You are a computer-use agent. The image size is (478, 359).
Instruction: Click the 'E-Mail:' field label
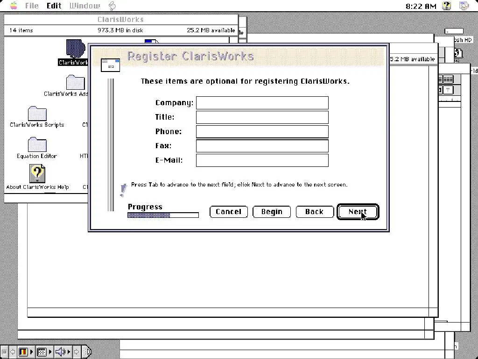[x=169, y=160]
